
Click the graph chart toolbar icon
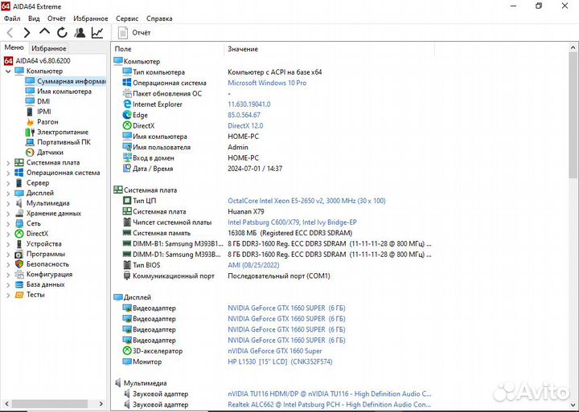[97, 32]
